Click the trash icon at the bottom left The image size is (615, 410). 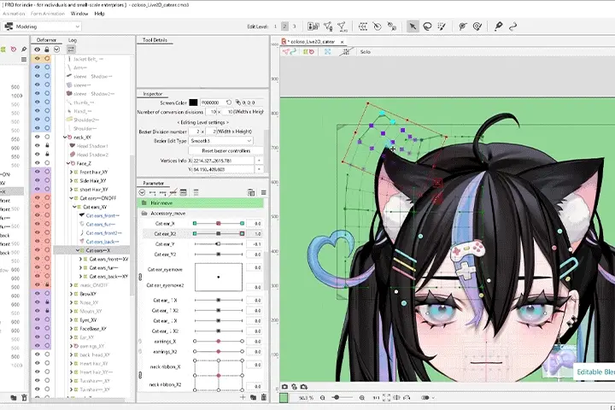click(x=24, y=397)
